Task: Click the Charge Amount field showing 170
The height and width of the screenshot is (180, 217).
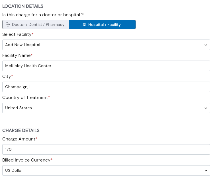Action: pos(106,150)
